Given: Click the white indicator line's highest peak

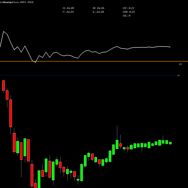Looking at the screenshot, I should pyautogui.click(x=3, y=31).
